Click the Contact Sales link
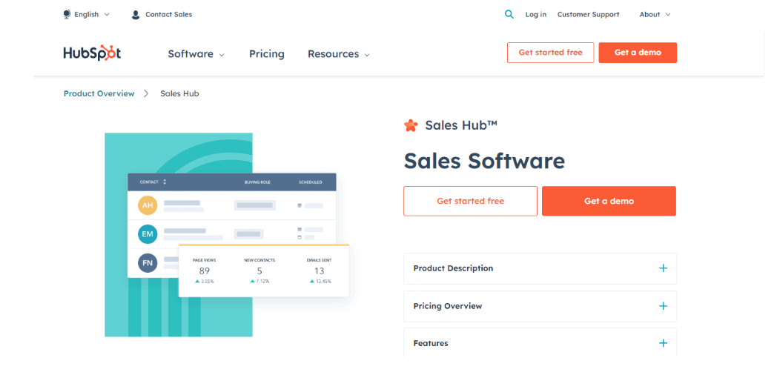This screenshot has width=777, height=375. point(168,14)
